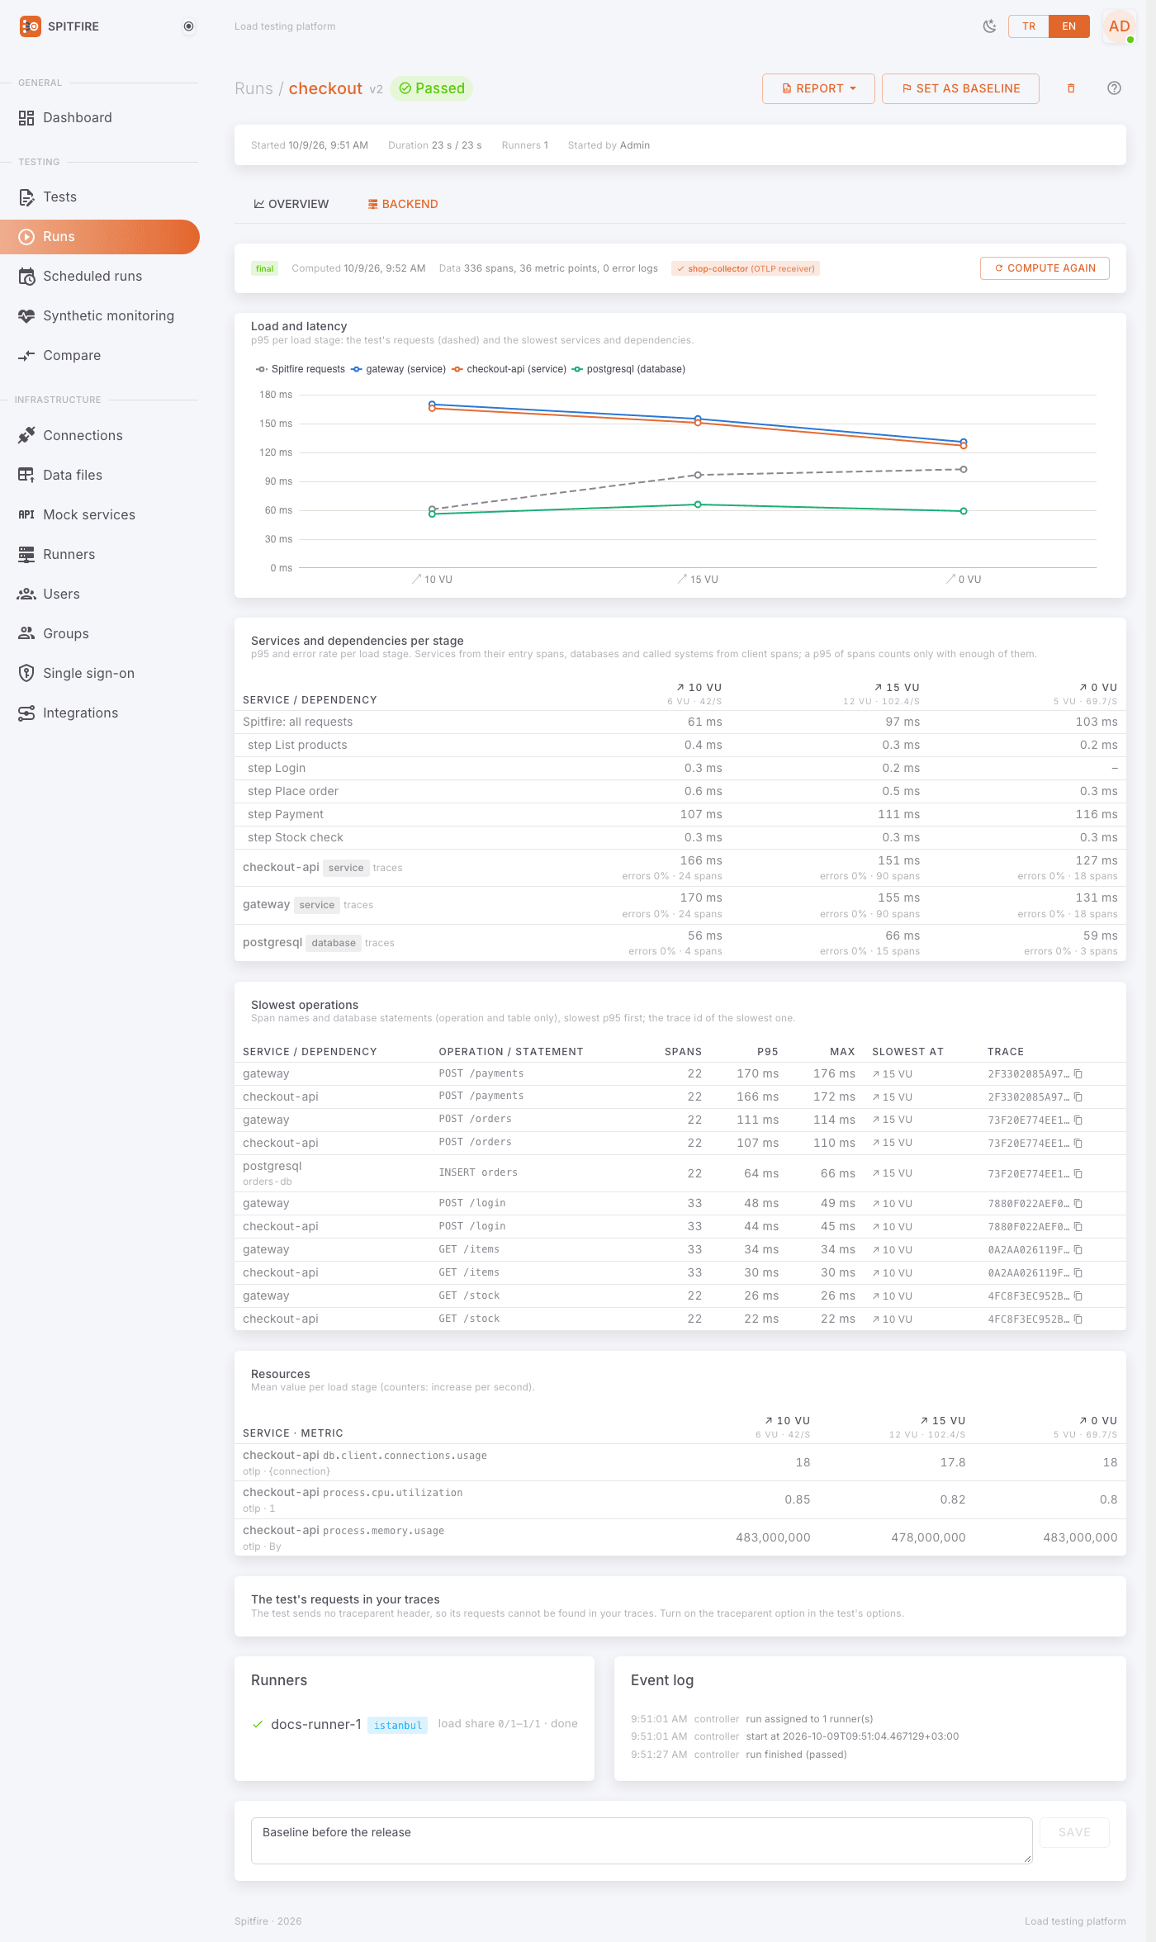Switch language to TR
Viewport: 1156px width, 1942px height.
pos(1028,26)
